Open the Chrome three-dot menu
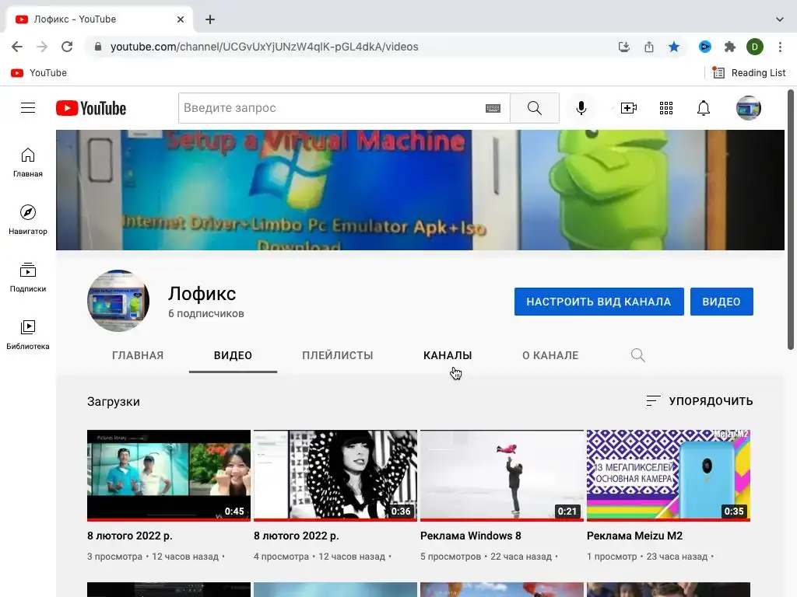 [780, 47]
